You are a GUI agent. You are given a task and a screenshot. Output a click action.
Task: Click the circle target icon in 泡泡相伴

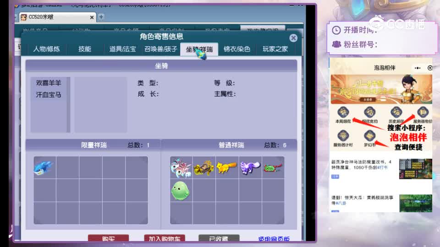(429, 68)
